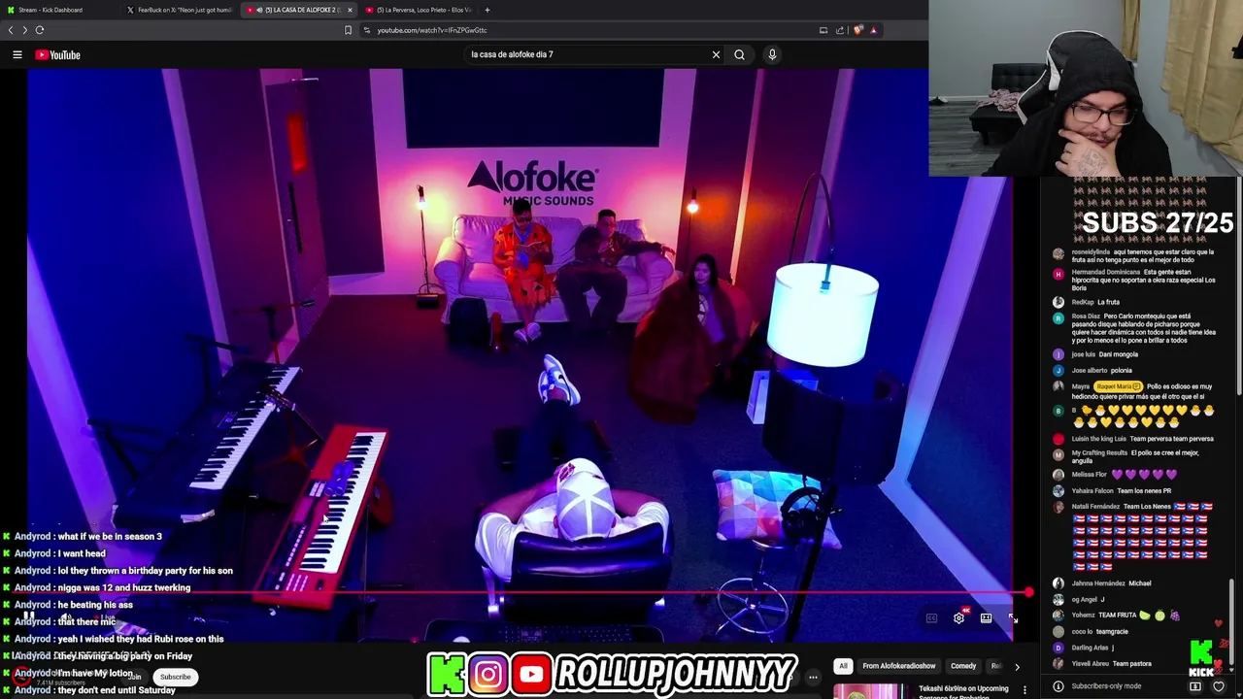Switch the player to theater mode
1243x699 pixels.
(986, 618)
